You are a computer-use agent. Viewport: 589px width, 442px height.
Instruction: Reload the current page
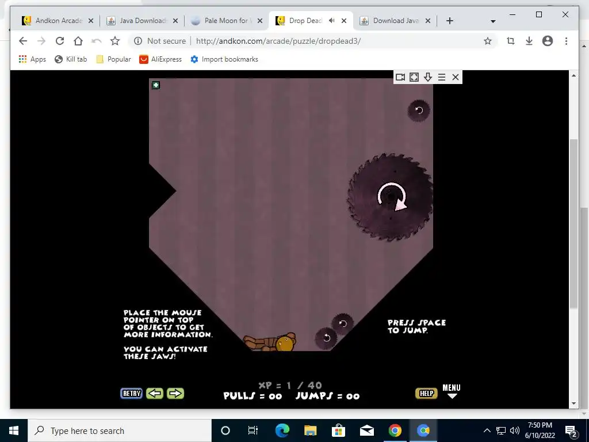[60, 41]
